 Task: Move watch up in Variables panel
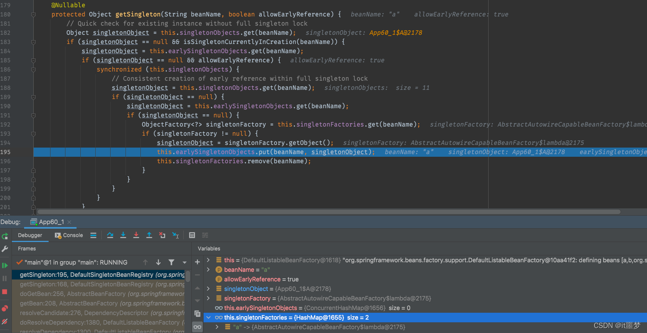(197, 288)
